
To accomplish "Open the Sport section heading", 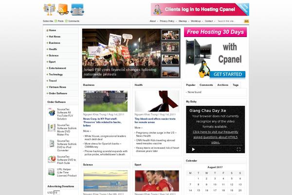I will pyautogui.click(x=138, y=165).
